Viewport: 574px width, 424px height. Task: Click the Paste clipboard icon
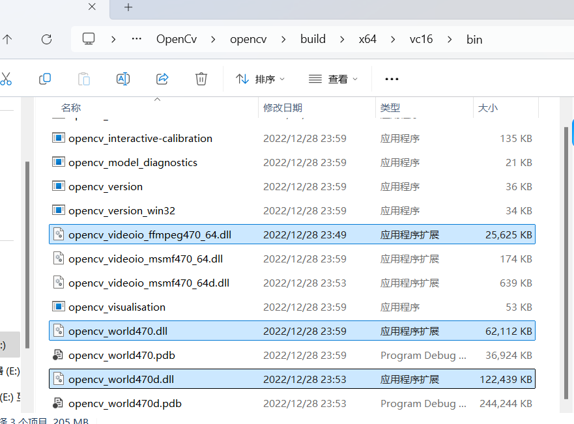84,79
